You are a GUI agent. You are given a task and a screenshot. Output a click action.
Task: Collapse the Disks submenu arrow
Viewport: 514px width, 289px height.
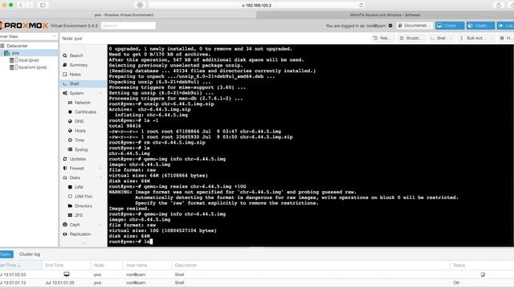tap(101, 178)
